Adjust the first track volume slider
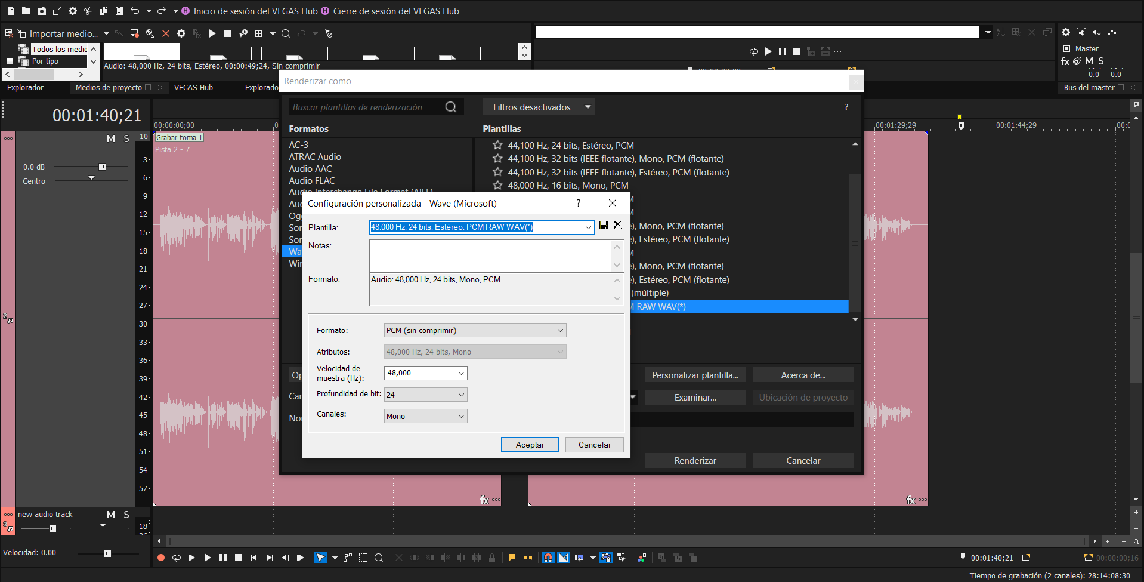This screenshot has width=1144, height=582. click(102, 167)
